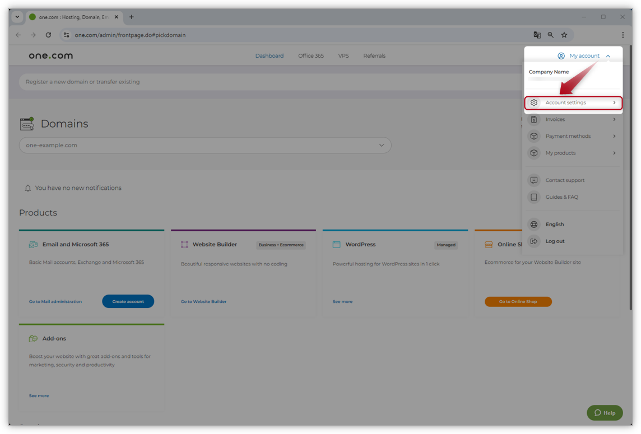Switch to the Office 365 tab
Screen dimensions: 641x434
310,55
